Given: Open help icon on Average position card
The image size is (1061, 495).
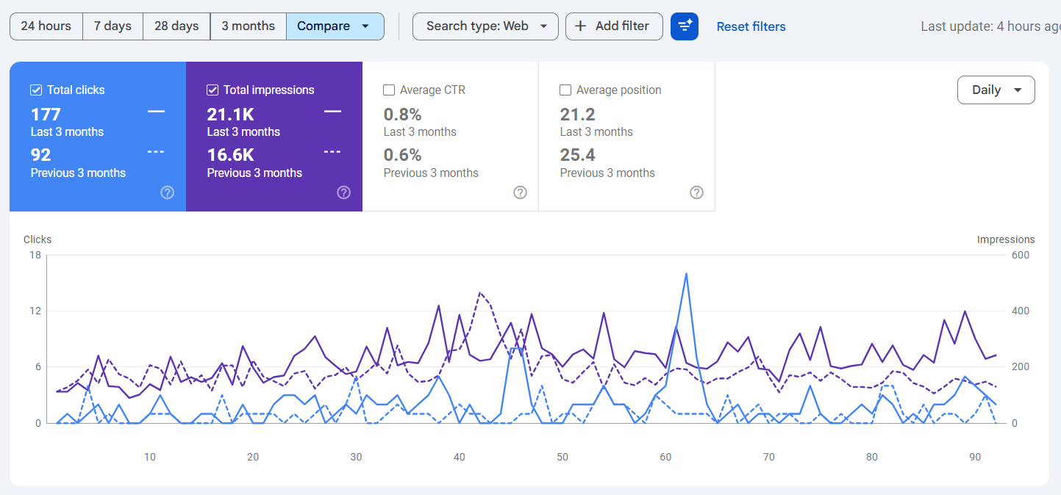Looking at the screenshot, I should 696,192.
